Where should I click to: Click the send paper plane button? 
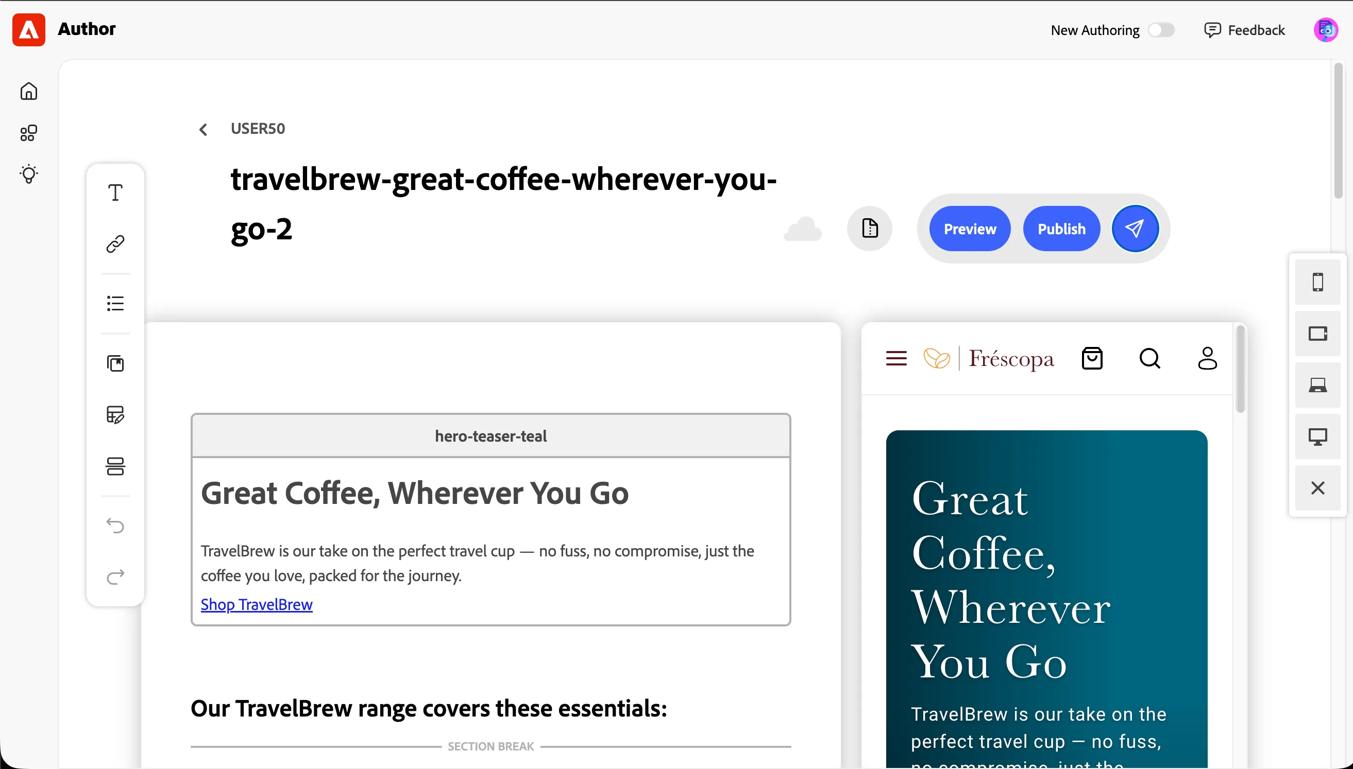[1135, 229]
